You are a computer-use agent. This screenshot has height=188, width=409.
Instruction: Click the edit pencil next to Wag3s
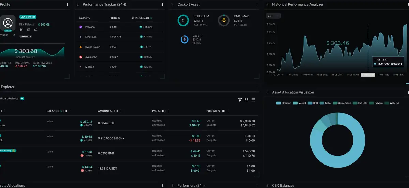14,35
